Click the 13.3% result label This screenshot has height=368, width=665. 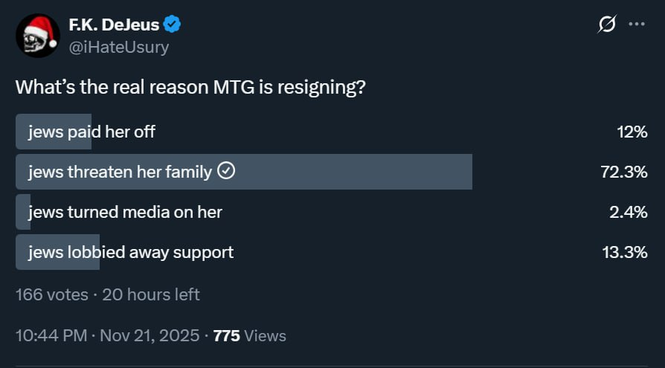coord(625,252)
